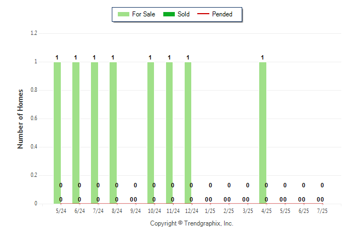This screenshot has width=354, height=237.
Task: Click the 5/24 For Sale bar
Action: tap(57, 133)
